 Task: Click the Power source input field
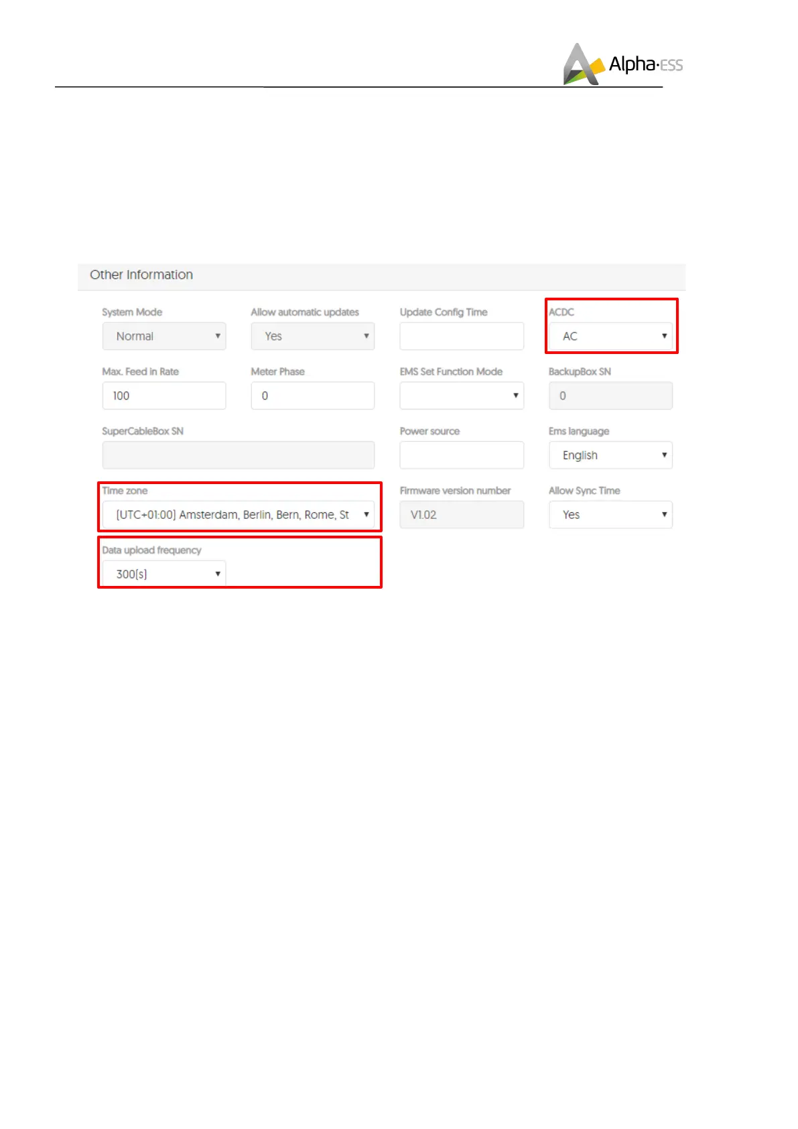(462, 455)
